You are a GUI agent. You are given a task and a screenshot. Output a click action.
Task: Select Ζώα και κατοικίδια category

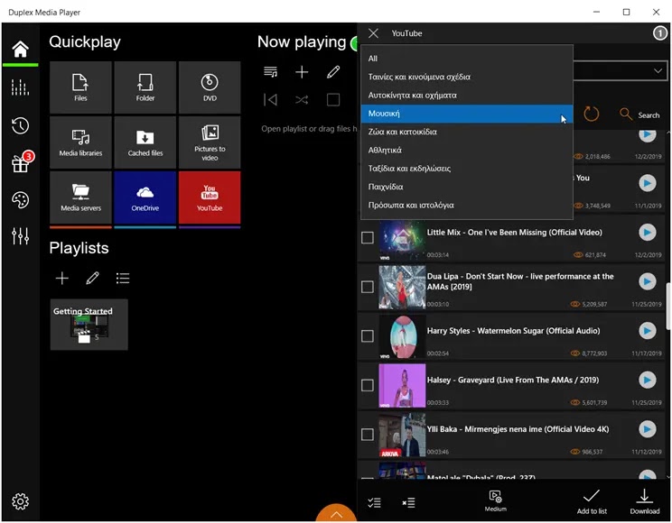point(467,133)
